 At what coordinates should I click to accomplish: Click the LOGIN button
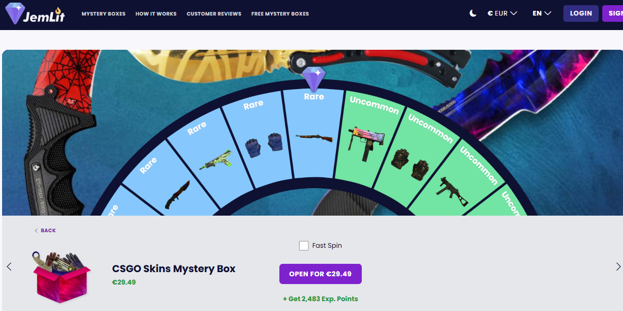point(581,13)
